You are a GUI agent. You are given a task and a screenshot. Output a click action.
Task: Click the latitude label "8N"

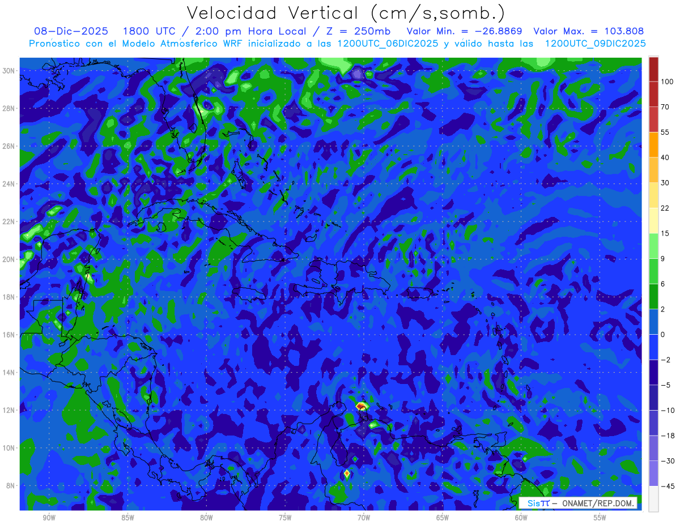click(11, 486)
